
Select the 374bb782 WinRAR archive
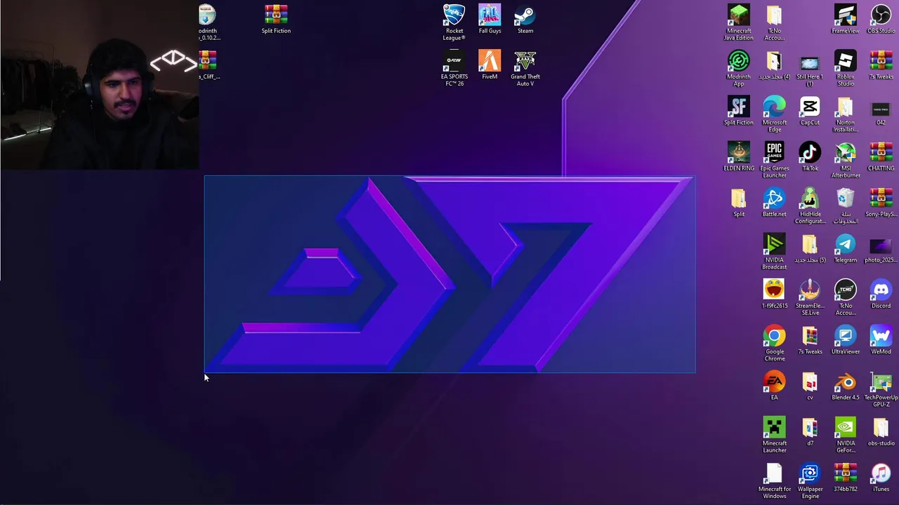845,477
